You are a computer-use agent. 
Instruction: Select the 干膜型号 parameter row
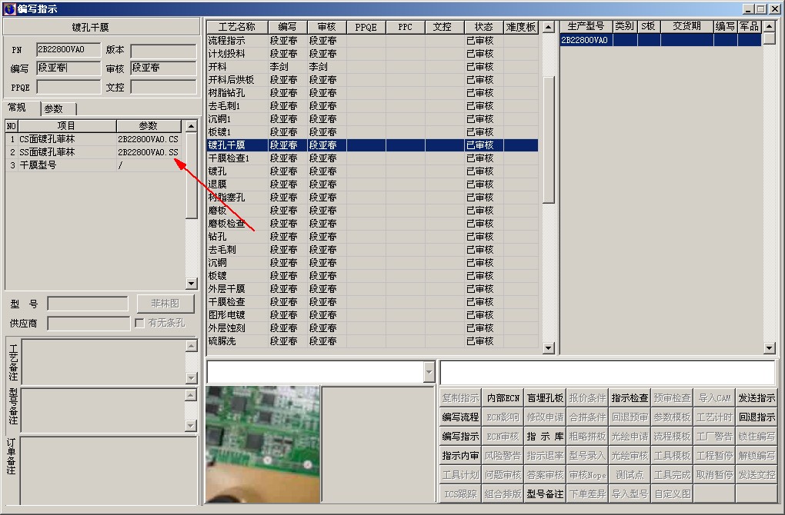95,165
